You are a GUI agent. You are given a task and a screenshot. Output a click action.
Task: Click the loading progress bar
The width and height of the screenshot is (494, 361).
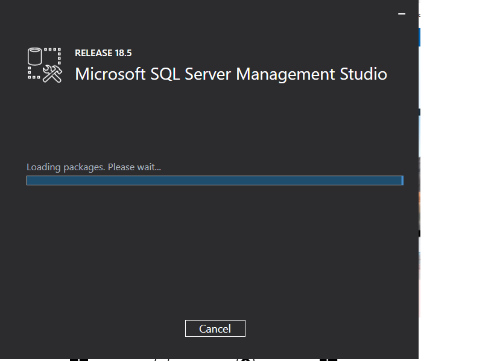[x=215, y=180]
